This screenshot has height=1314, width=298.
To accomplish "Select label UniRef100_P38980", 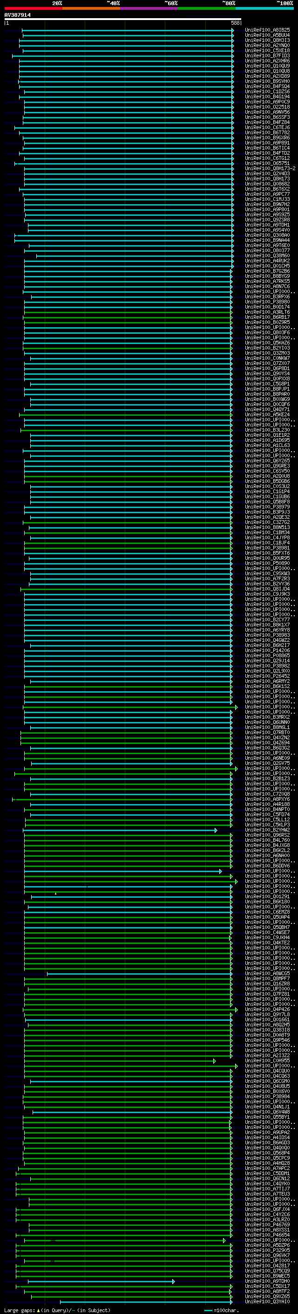I will point(267,302).
